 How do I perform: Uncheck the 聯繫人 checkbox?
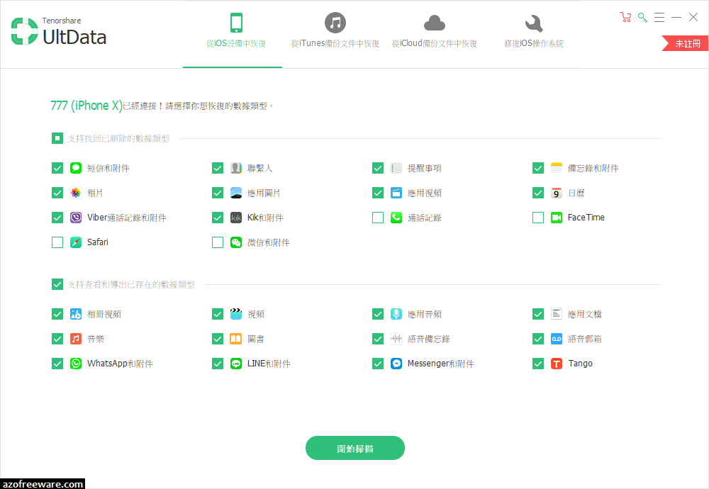click(x=218, y=168)
